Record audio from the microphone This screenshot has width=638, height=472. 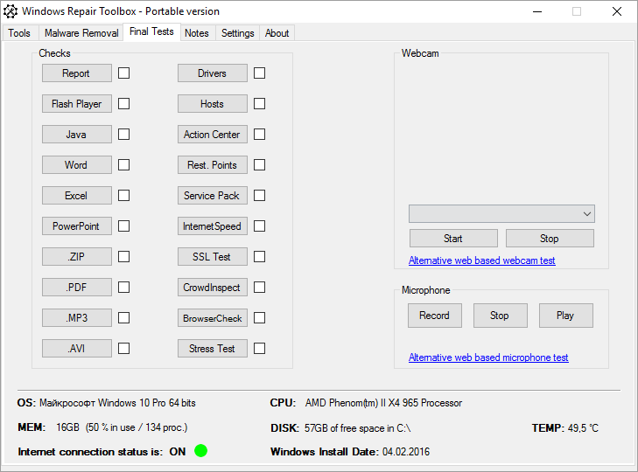pos(434,316)
